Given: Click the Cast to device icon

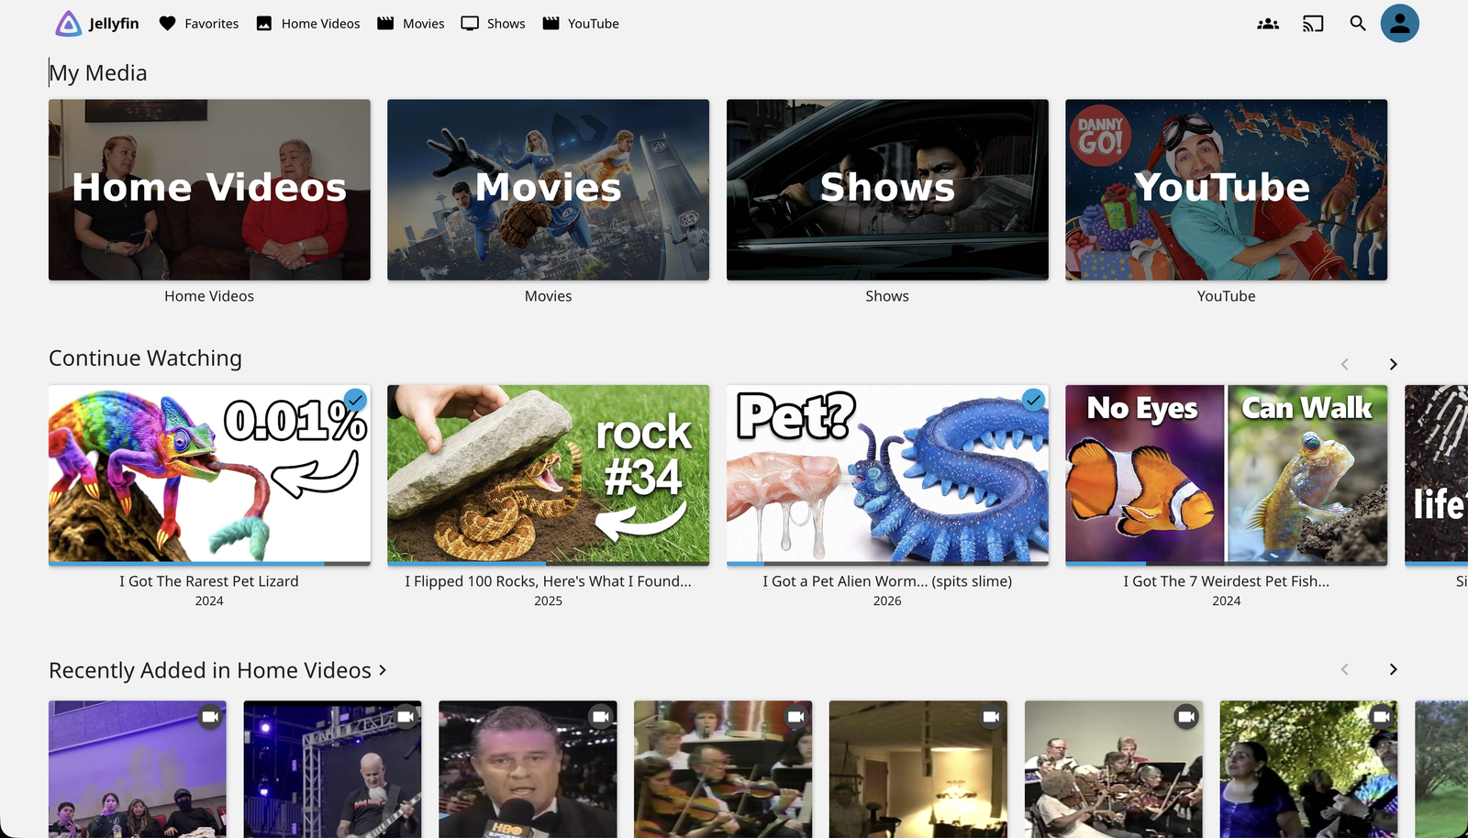Looking at the screenshot, I should tap(1313, 24).
